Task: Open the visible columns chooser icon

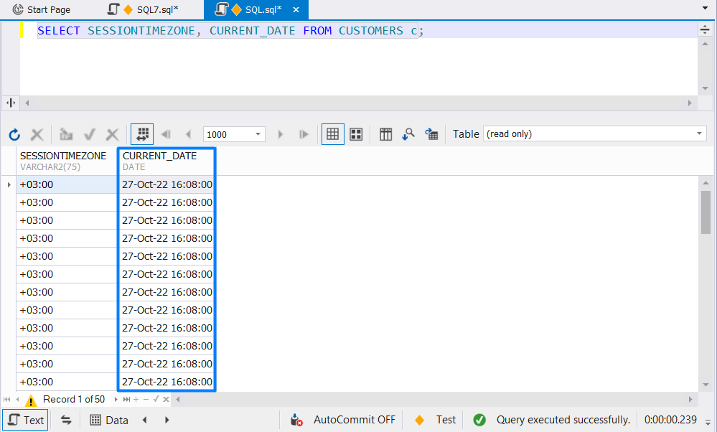Action: [x=386, y=134]
